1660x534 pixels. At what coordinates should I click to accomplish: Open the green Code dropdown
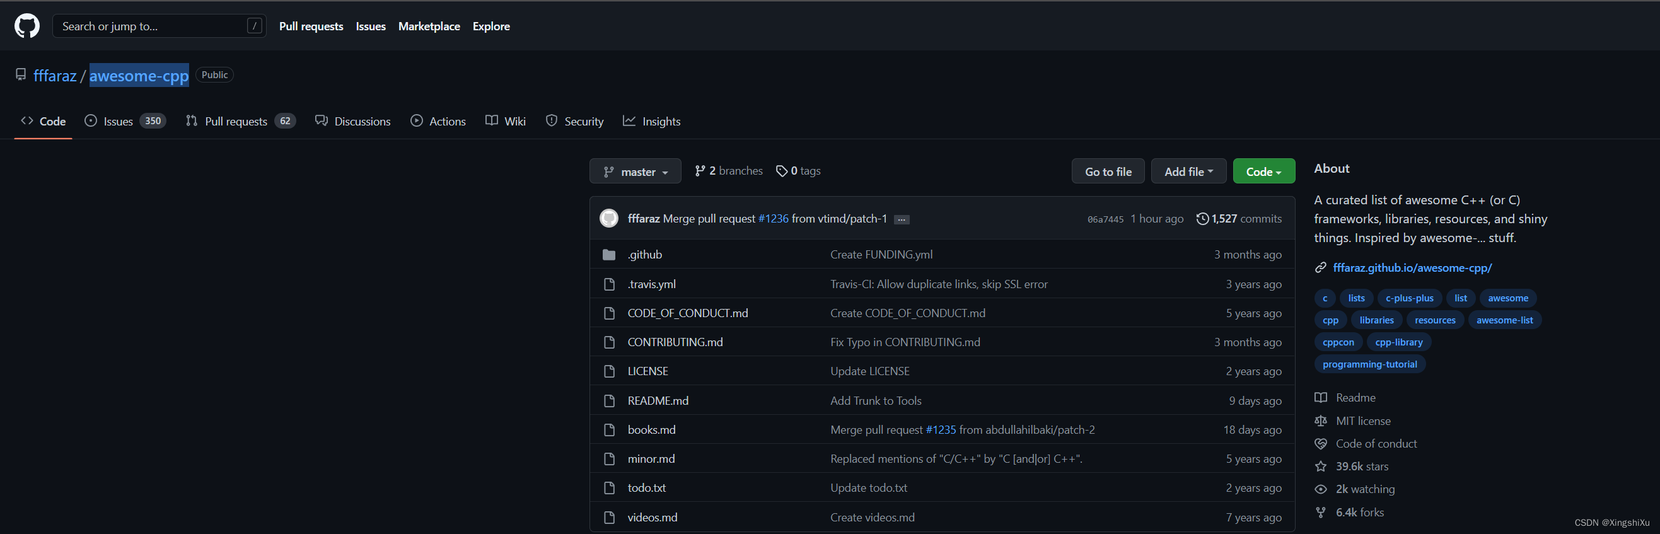1263,171
